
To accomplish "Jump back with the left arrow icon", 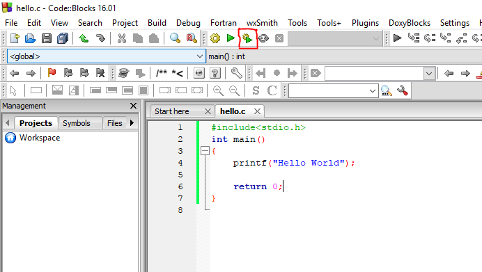I will pos(14,73).
